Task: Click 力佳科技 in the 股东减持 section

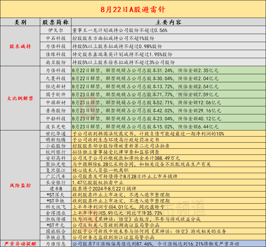Action: 56,46
